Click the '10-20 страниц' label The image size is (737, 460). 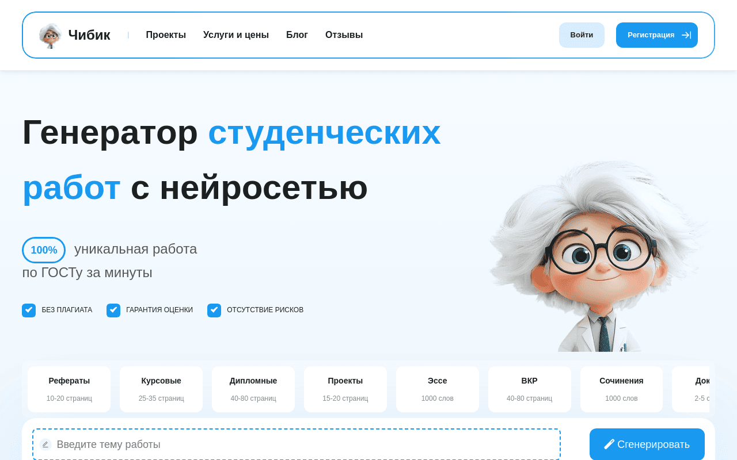click(x=69, y=398)
